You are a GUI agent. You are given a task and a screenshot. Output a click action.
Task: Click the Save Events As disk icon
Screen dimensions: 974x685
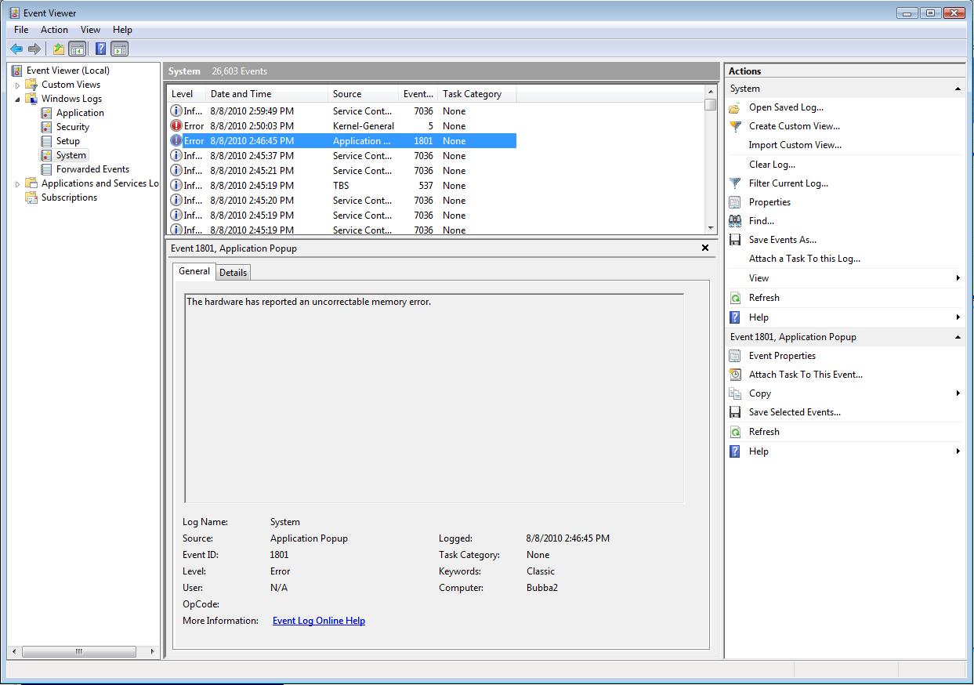pos(735,240)
